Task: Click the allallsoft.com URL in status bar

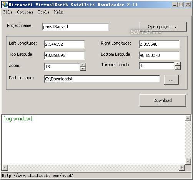Action: (x=37, y=175)
